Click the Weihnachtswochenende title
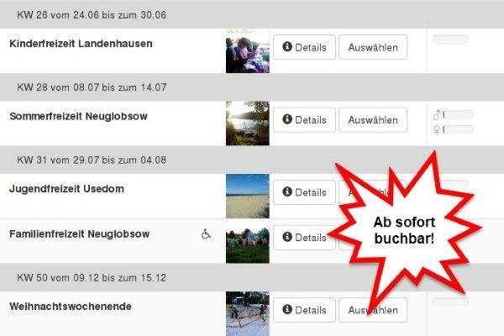The height and width of the screenshot is (336, 504). tap(71, 307)
